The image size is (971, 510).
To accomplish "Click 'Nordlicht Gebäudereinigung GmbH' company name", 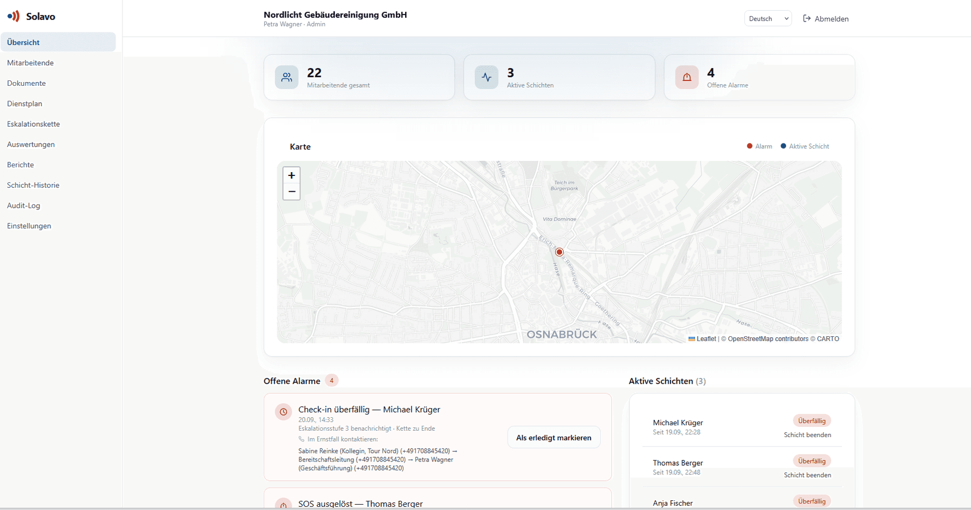I will click(335, 15).
